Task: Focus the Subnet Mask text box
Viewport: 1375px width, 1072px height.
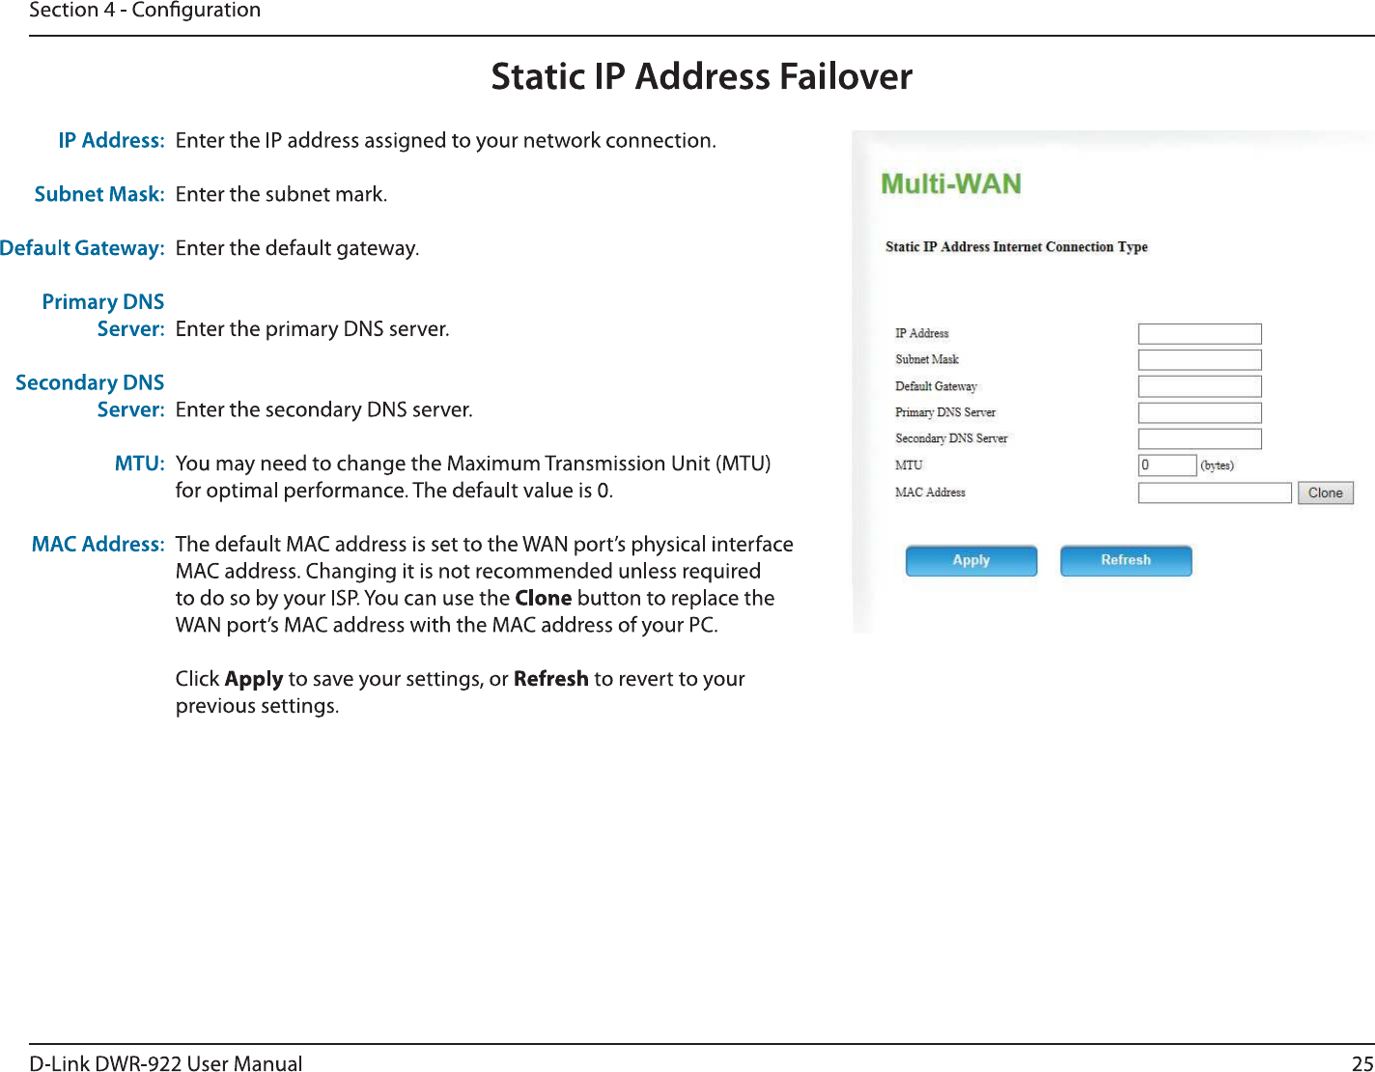Action: tap(1199, 360)
